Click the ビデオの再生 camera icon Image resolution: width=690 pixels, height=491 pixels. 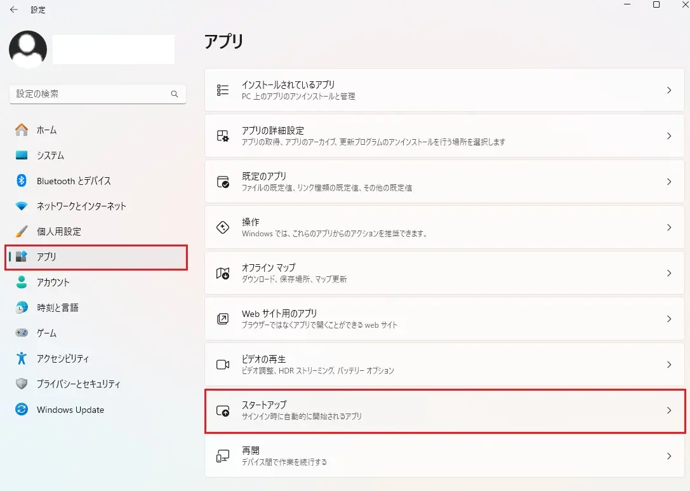click(223, 365)
